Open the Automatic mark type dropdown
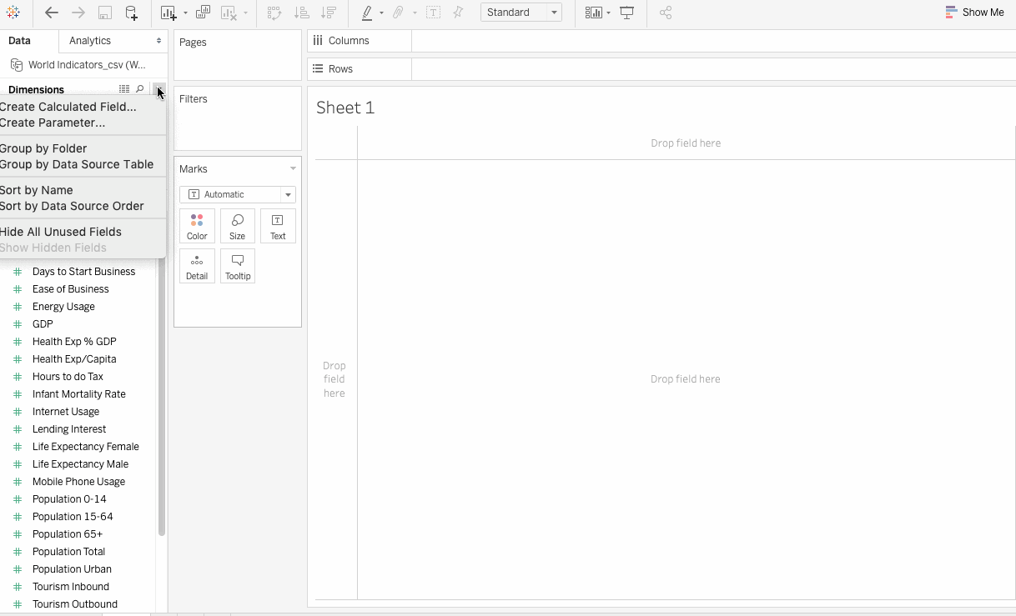Image resolution: width=1016 pixels, height=616 pixels. (x=238, y=194)
